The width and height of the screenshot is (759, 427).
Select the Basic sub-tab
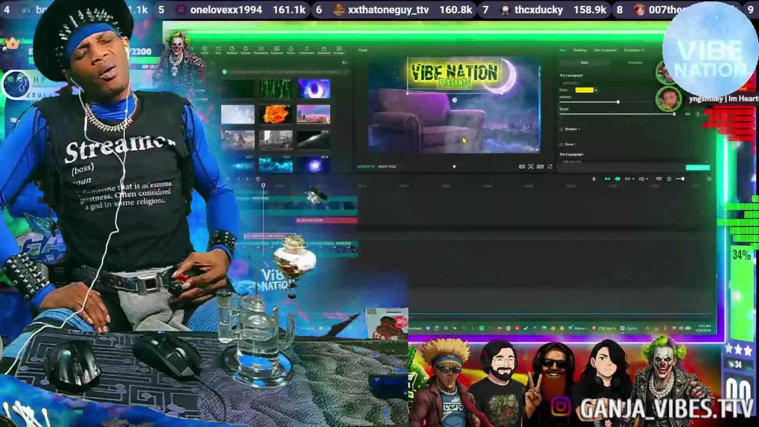585,62
